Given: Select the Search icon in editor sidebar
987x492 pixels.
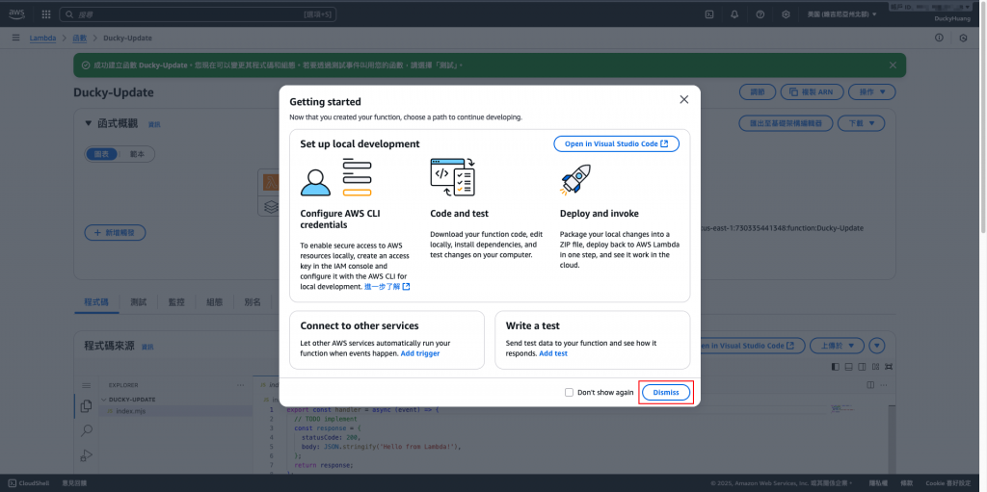Looking at the screenshot, I should [x=86, y=431].
